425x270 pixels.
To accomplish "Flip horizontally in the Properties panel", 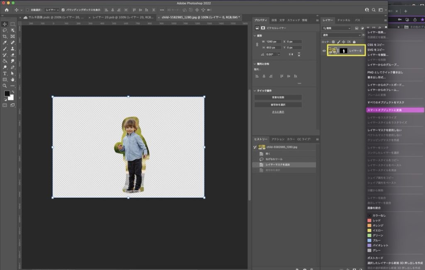I will pyautogui.click(x=291, y=54).
